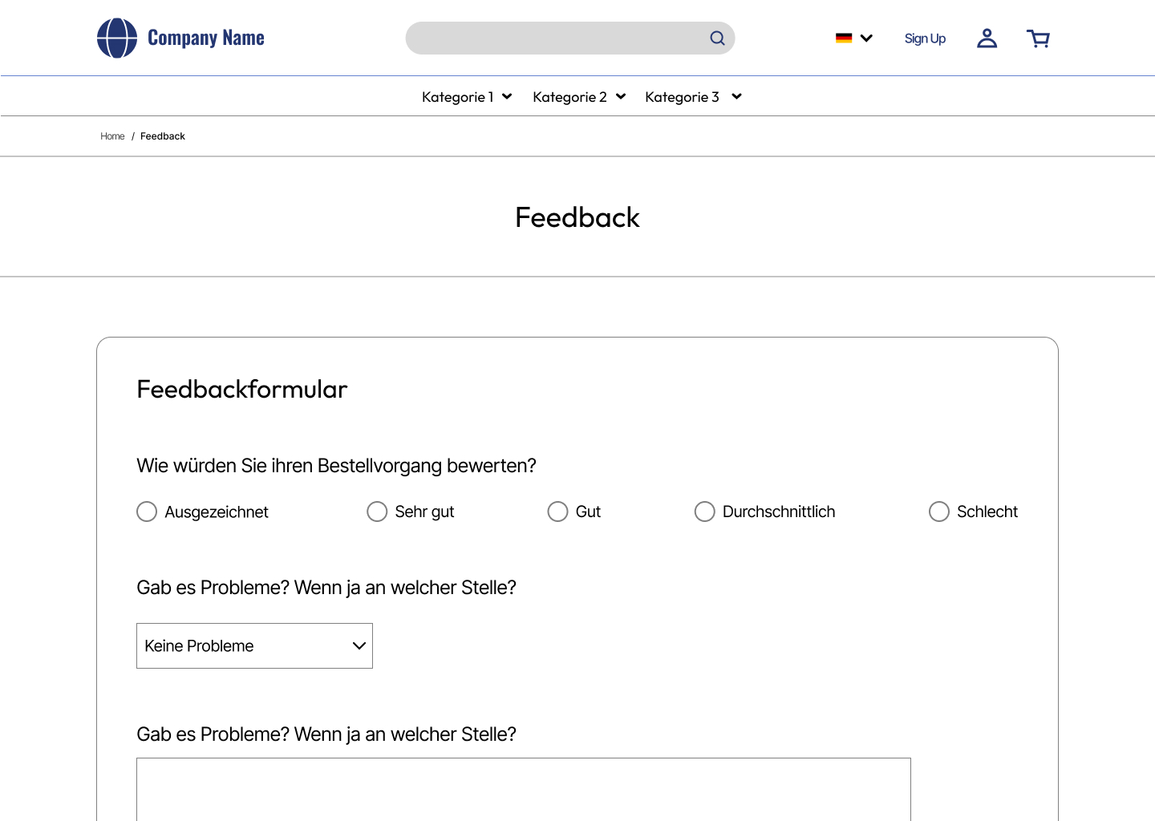This screenshot has width=1155, height=821.
Task: Expand the Kategorie 1 menu
Action: 467,97
